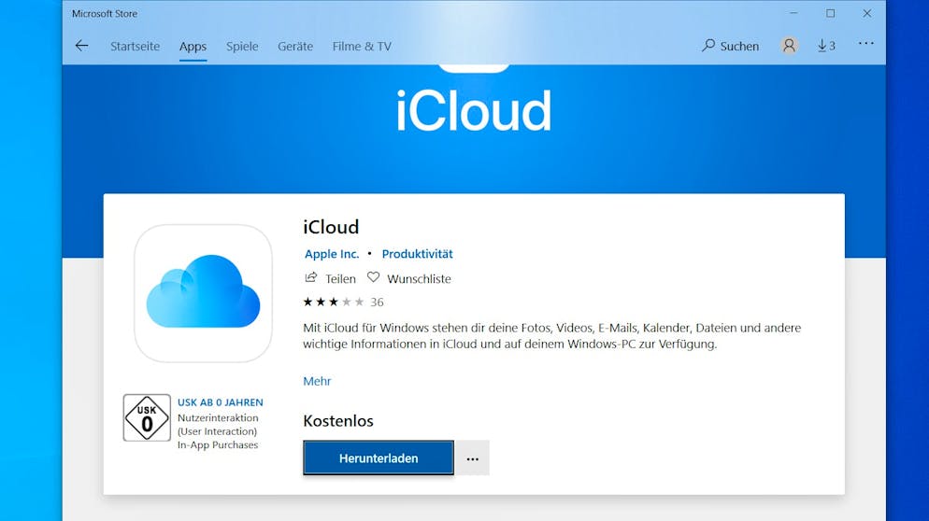This screenshot has height=521, width=929.
Task: Click the In-App Purchases text
Action: [218, 445]
